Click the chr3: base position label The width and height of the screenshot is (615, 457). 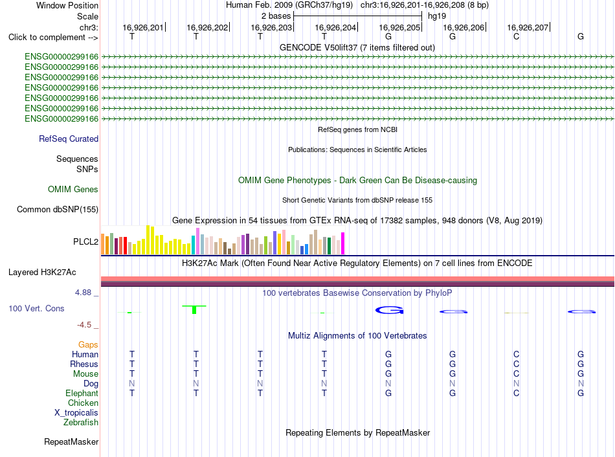89,27
